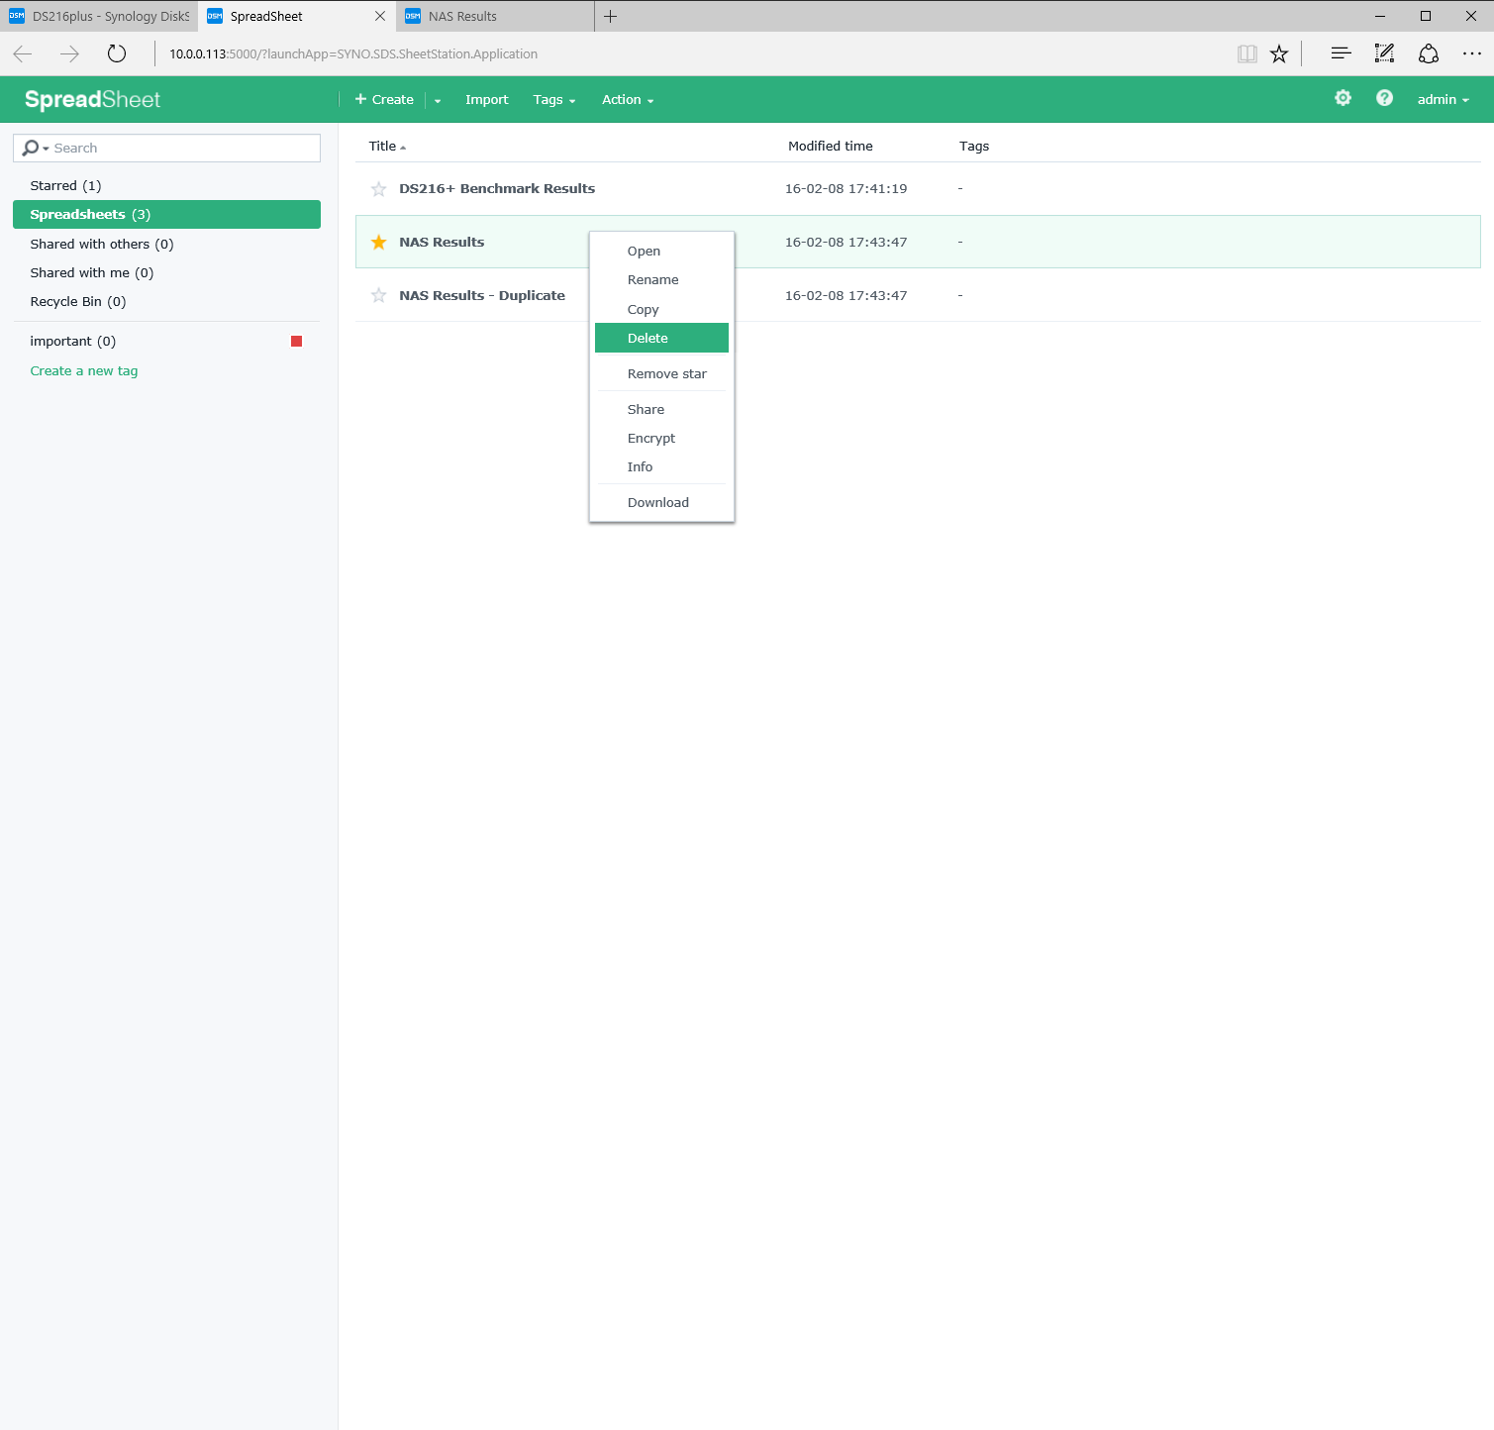Screen dimensions: 1494x1430
Task: Open the Action dropdown menu
Action: pyautogui.click(x=628, y=100)
